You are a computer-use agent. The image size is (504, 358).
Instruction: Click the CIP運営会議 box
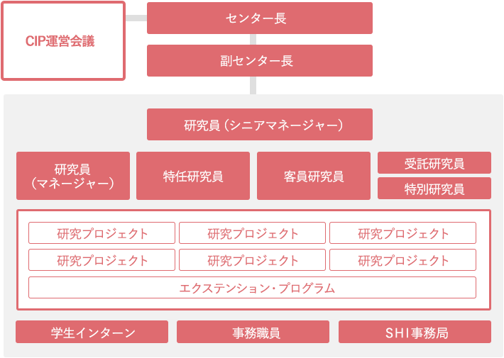point(63,41)
